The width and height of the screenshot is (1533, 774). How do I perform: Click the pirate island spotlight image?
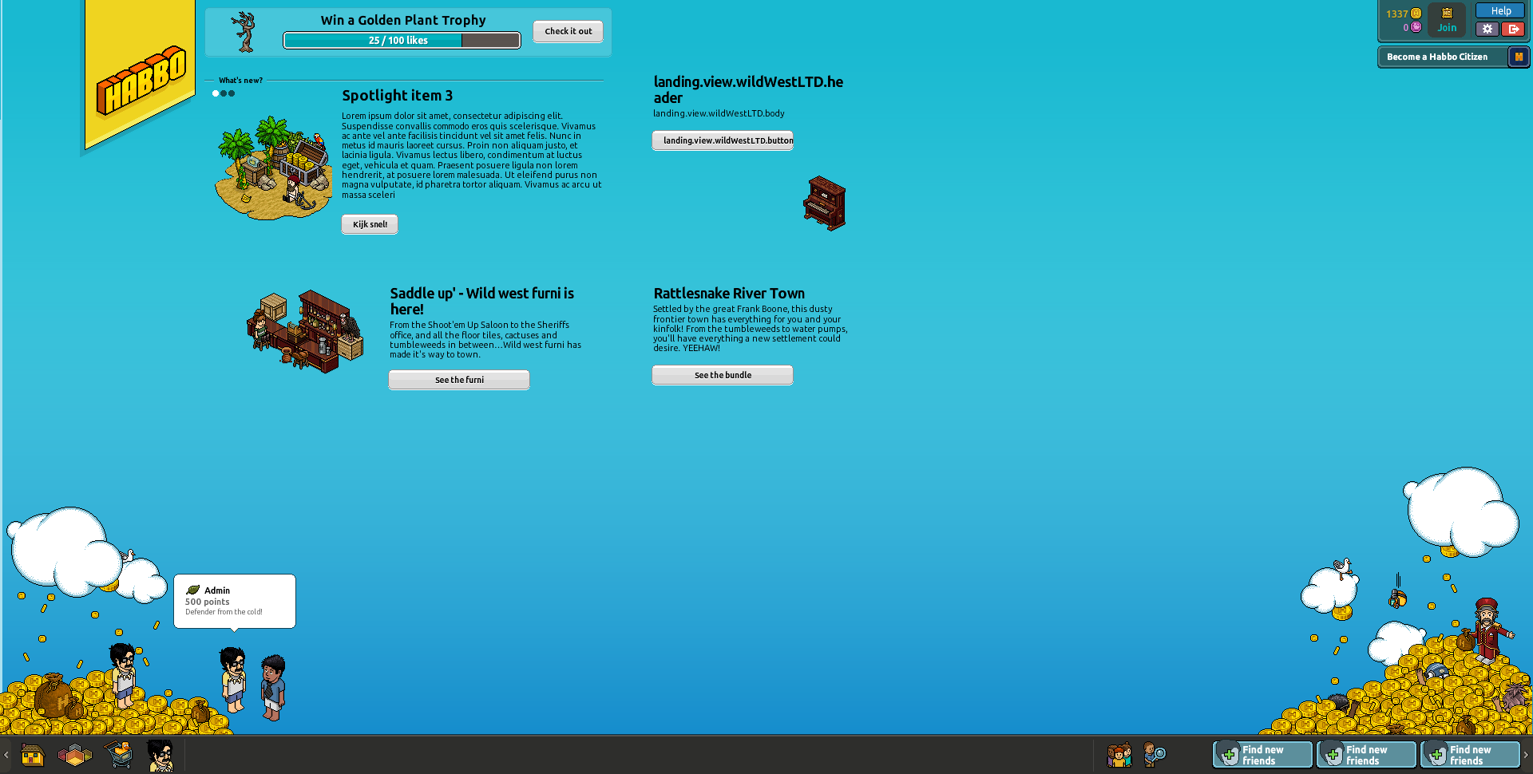click(x=273, y=168)
